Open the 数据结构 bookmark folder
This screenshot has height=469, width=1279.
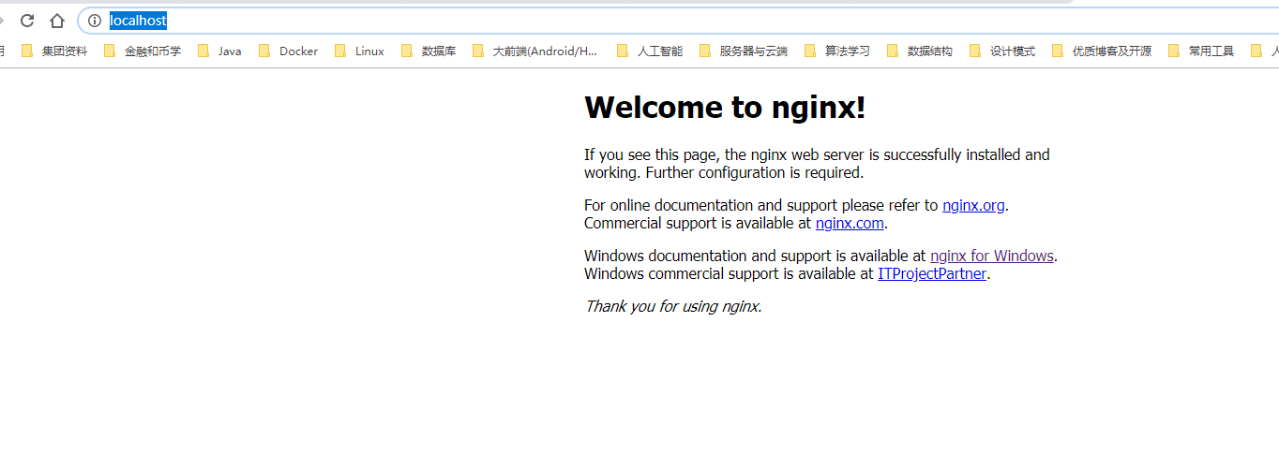pos(919,51)
